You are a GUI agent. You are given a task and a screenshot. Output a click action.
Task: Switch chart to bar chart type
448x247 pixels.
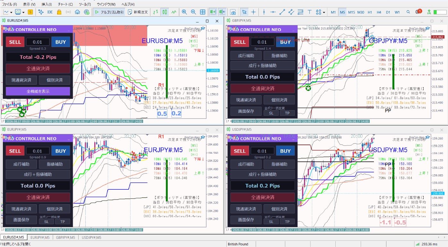coord(156,12)
